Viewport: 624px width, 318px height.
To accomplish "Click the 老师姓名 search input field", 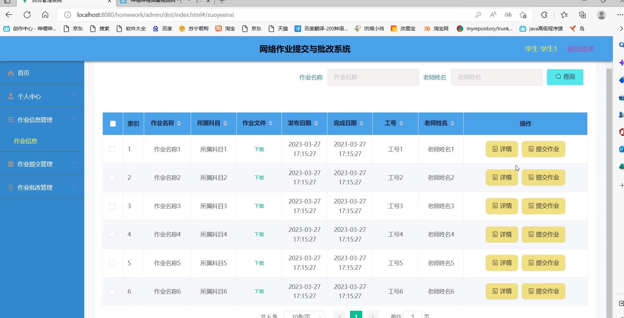I will pyautogui.click(x=497, y=77).
